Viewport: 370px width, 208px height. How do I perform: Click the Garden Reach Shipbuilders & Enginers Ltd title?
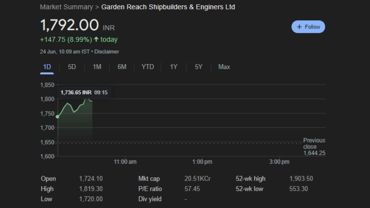click(x=168, y=7)
